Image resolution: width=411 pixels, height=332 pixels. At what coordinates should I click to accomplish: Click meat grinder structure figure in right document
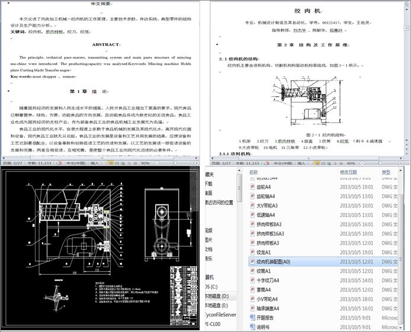click(x=307, y=101)
